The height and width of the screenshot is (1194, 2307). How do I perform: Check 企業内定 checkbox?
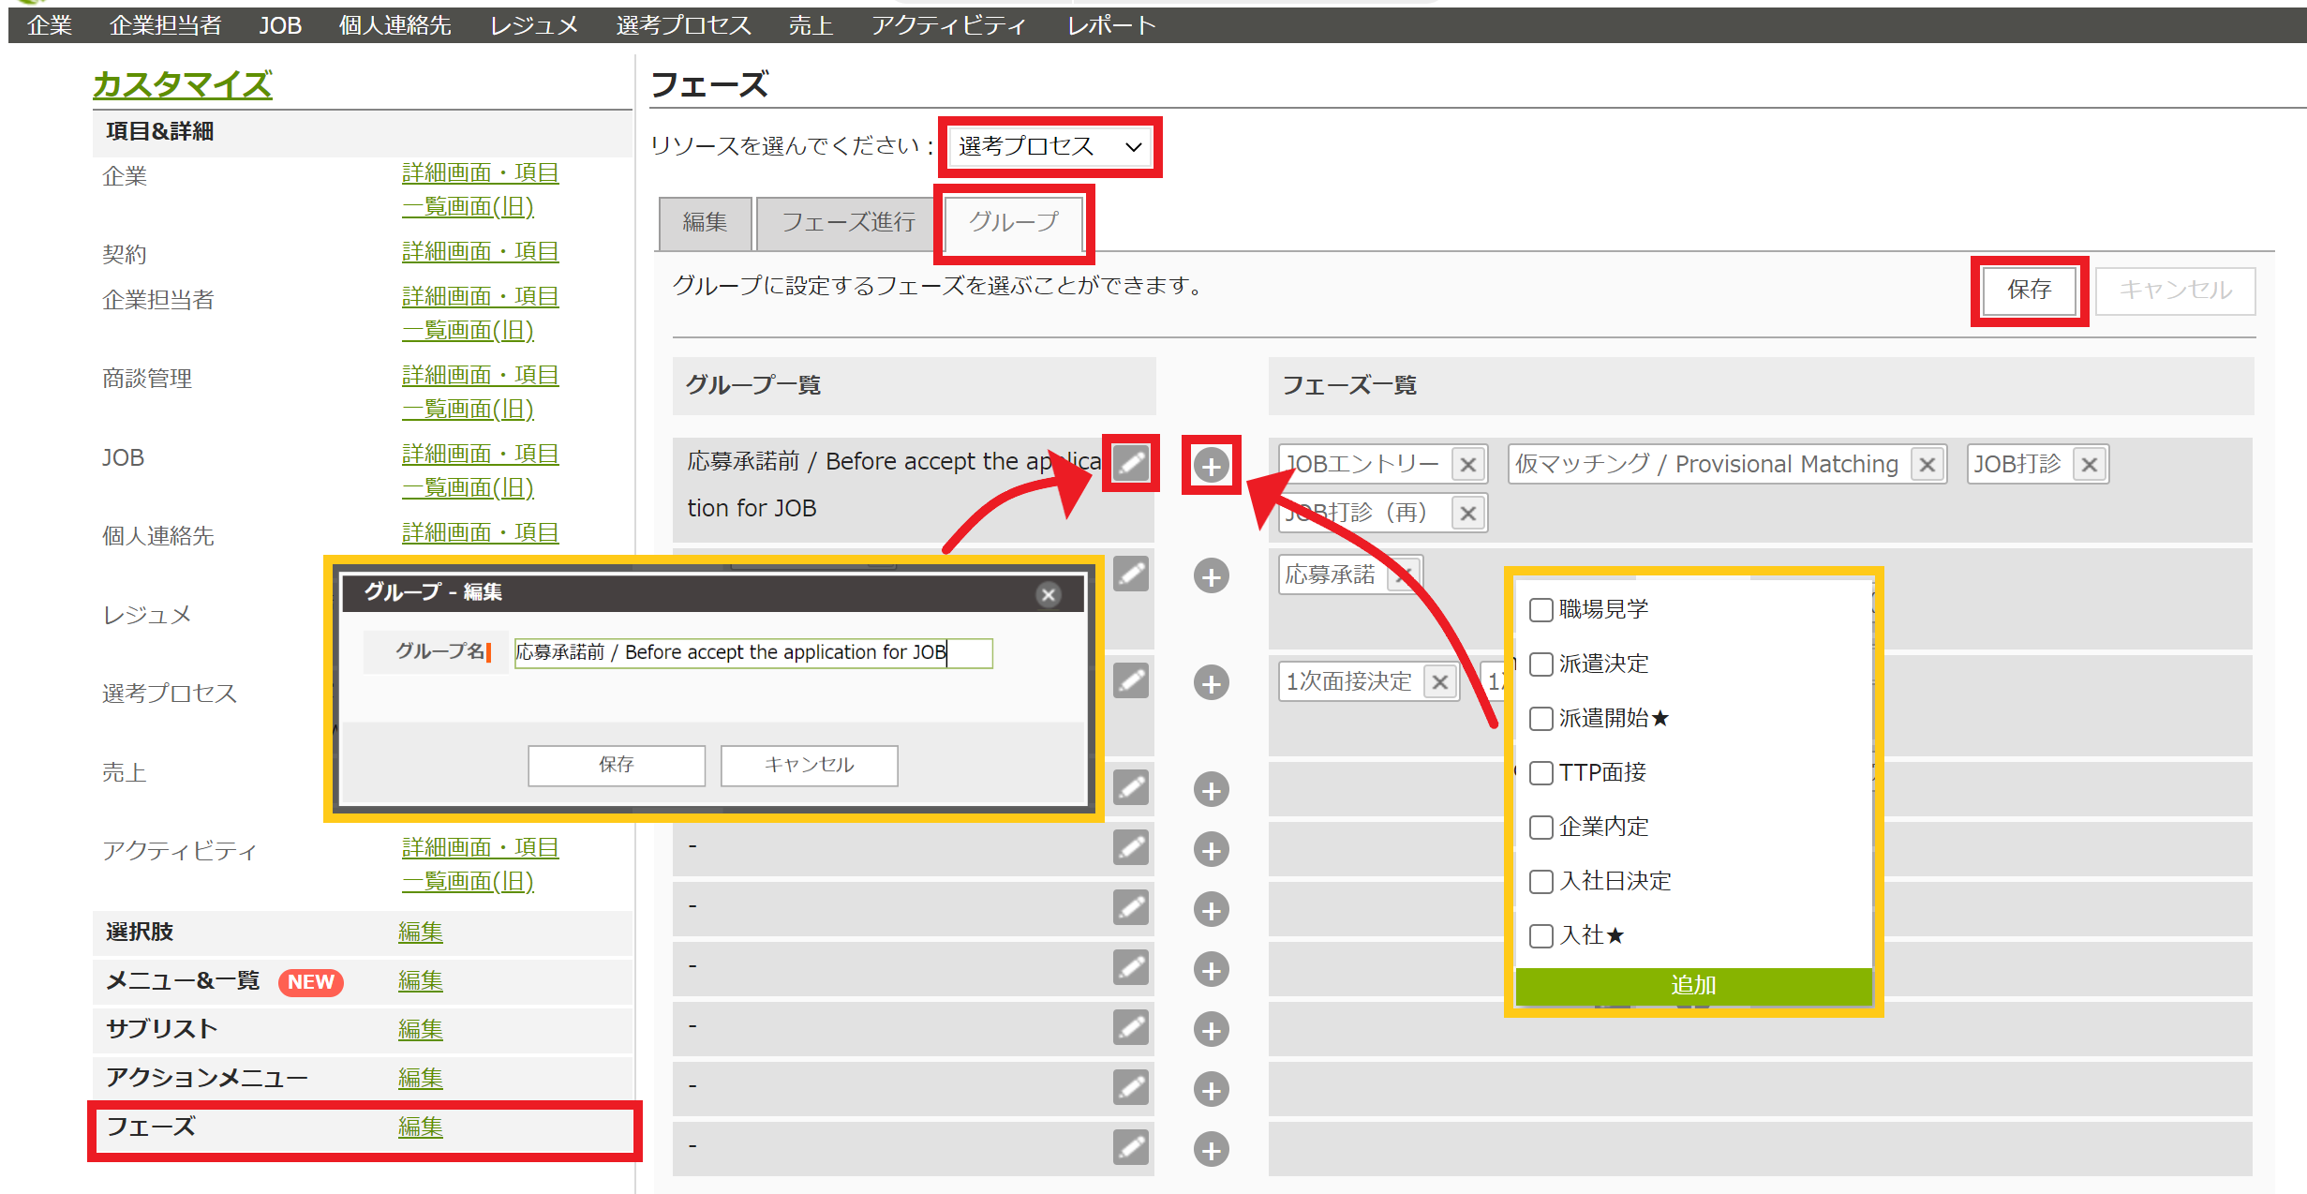click(1540, 828)
